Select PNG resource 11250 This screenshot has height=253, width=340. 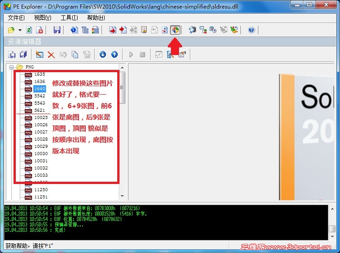(41, 190)
